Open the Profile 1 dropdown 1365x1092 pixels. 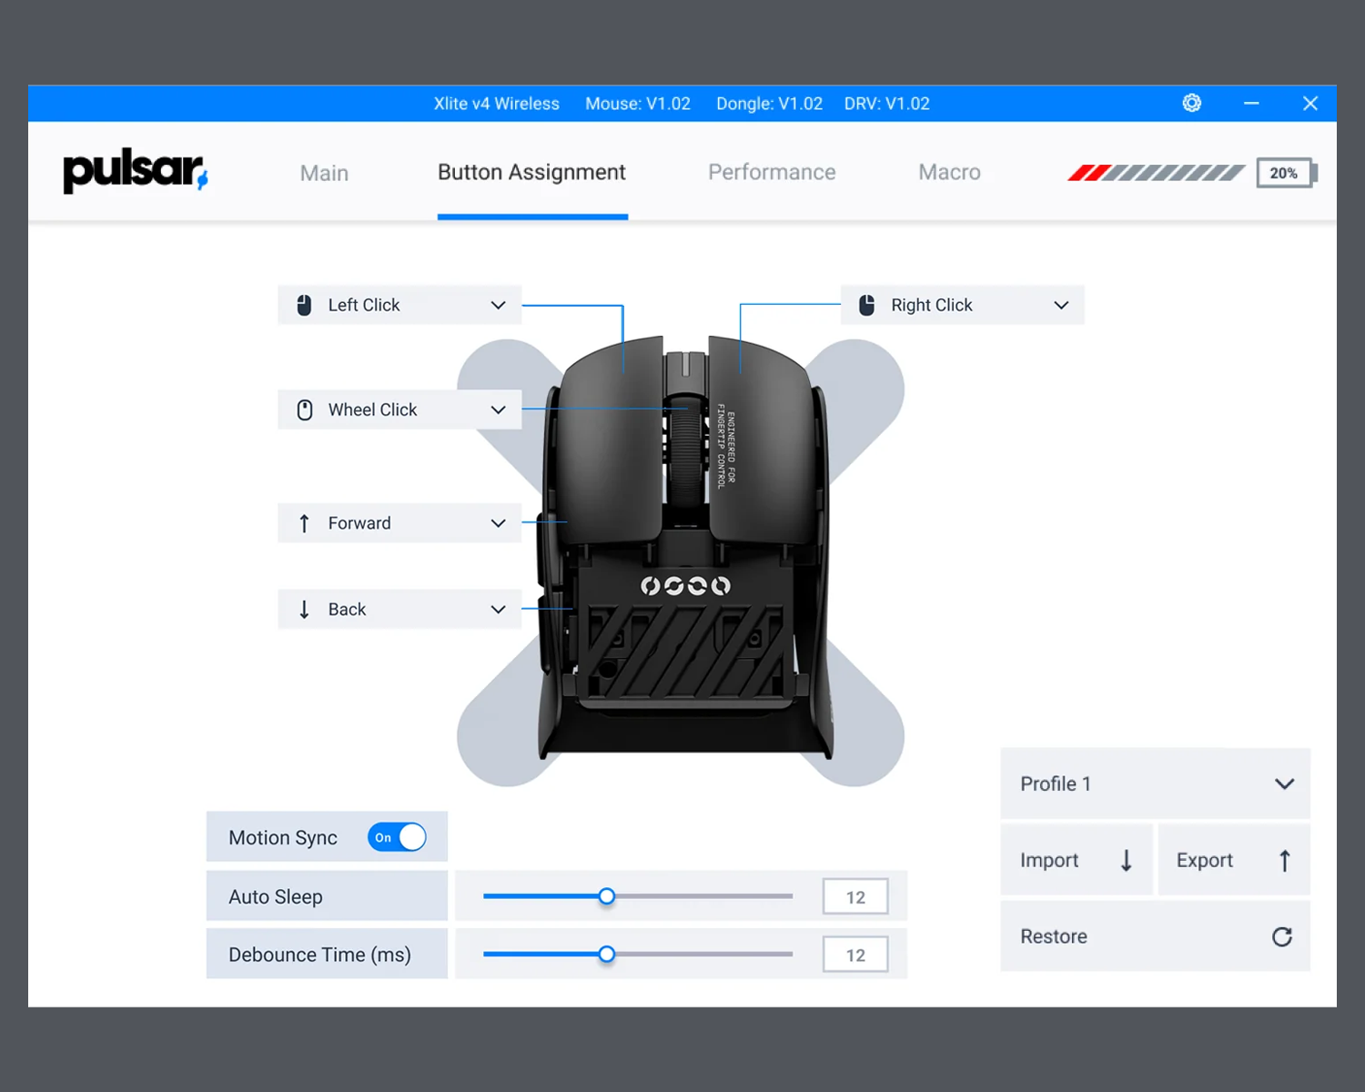point(1155,784)
